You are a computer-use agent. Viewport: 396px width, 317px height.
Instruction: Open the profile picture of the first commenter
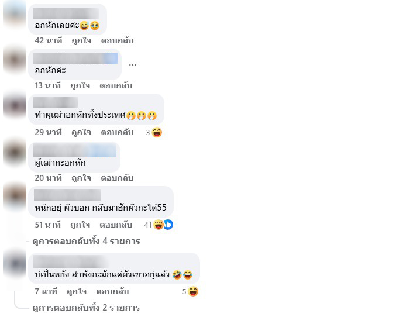(x=15, y=13)
